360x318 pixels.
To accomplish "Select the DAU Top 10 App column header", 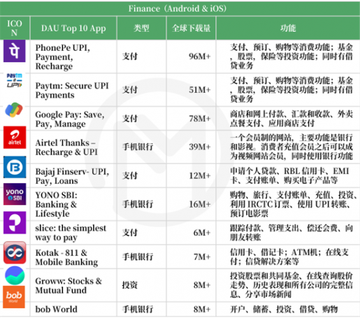I will pos(73,28).
